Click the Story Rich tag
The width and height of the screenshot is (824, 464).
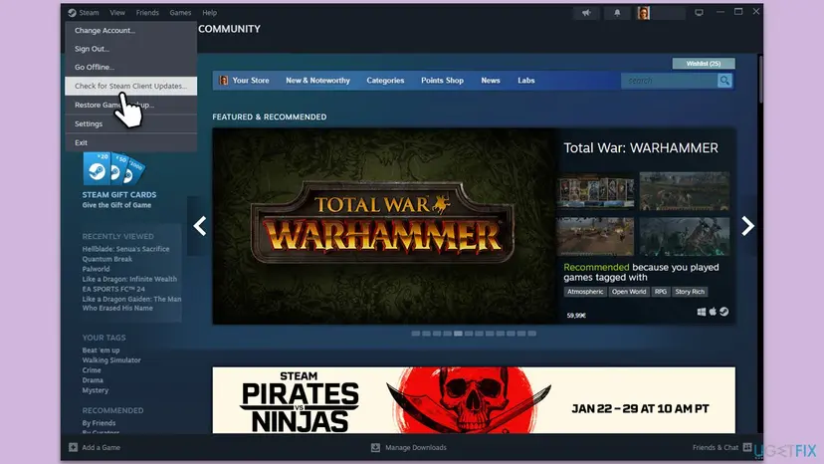(x=690, y=292)
